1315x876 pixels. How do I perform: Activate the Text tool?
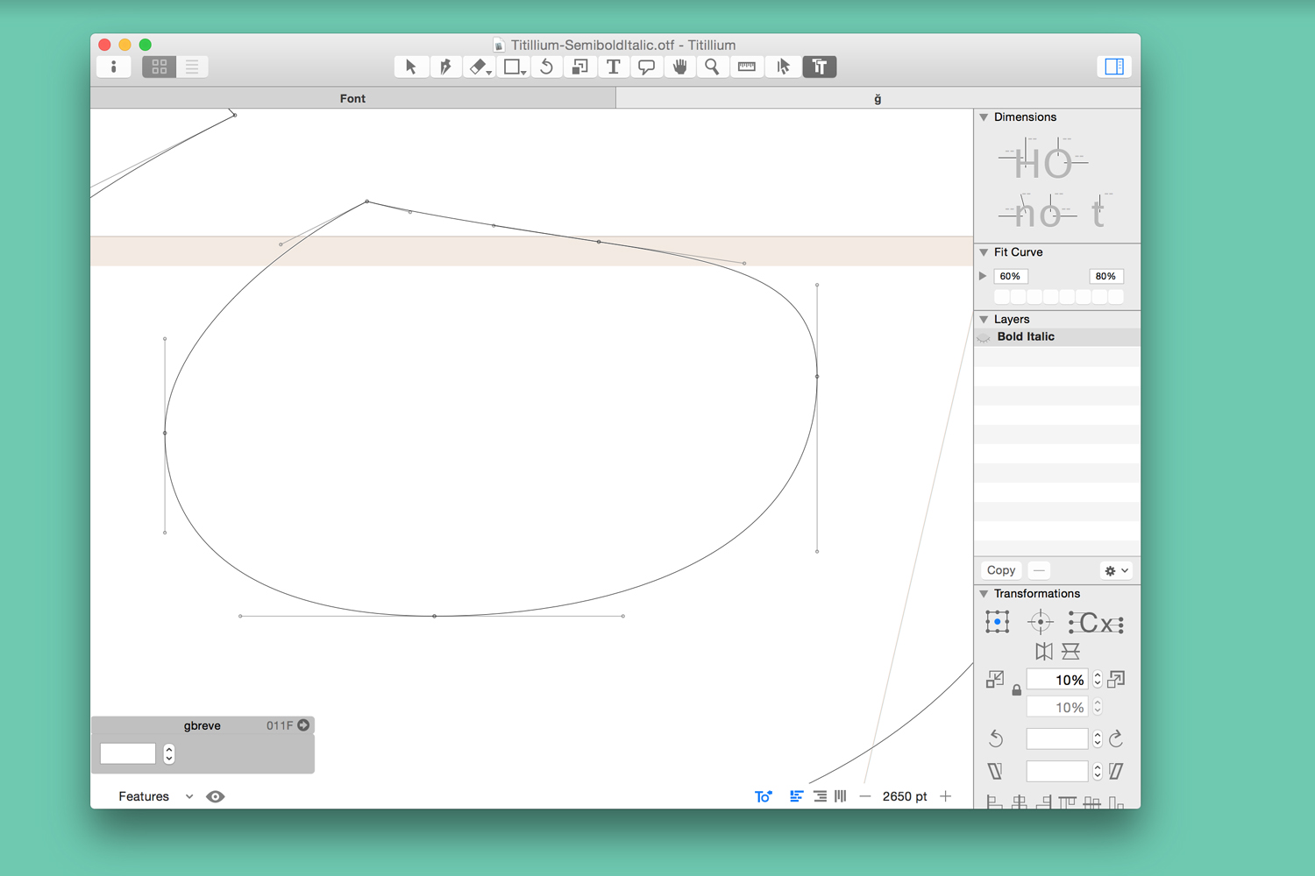[613, 67]
